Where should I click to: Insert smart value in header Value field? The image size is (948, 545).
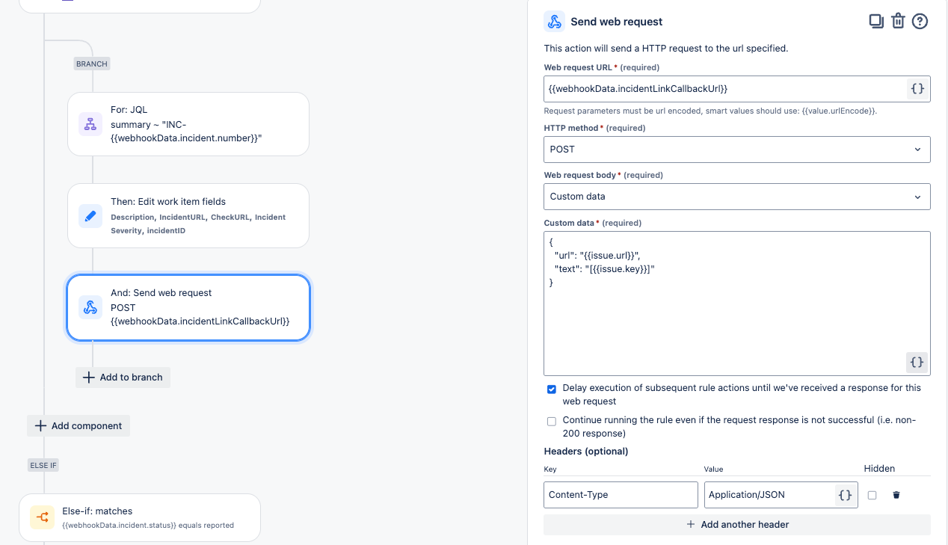click(845, 495)
